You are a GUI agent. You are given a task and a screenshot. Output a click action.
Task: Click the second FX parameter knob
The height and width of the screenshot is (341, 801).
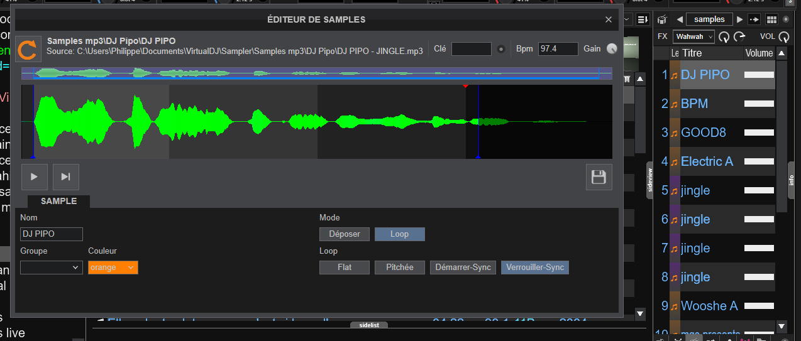point(739,36)
